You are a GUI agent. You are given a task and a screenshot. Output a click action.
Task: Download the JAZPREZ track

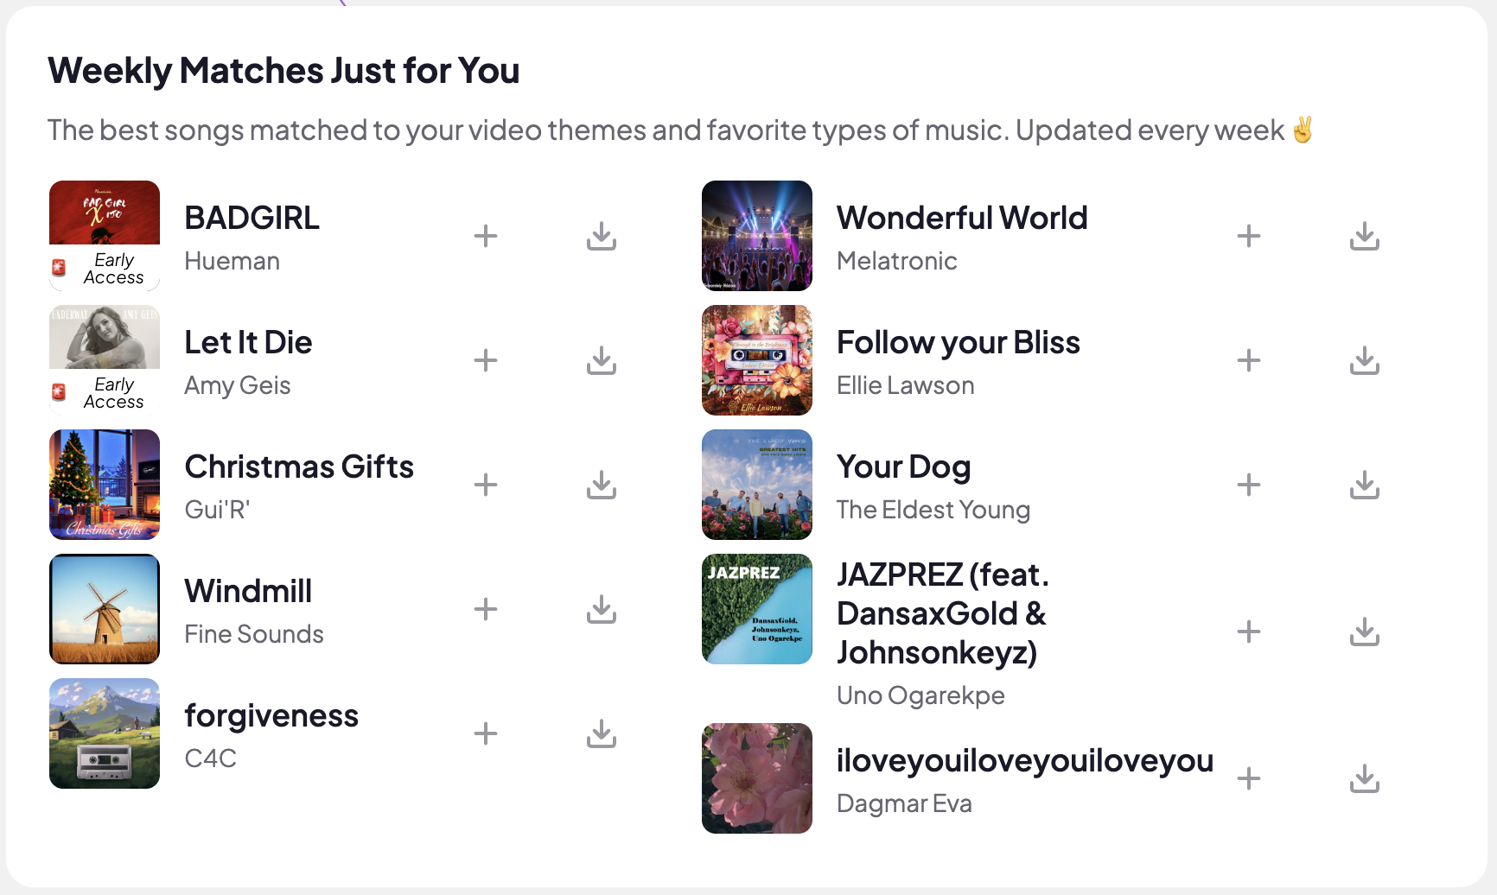click(1365, 632)
